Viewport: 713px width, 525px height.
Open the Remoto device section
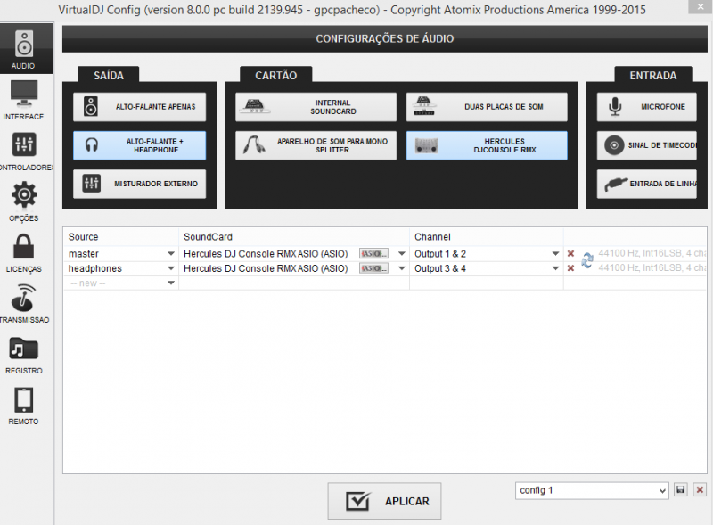(x=24, y=406)
